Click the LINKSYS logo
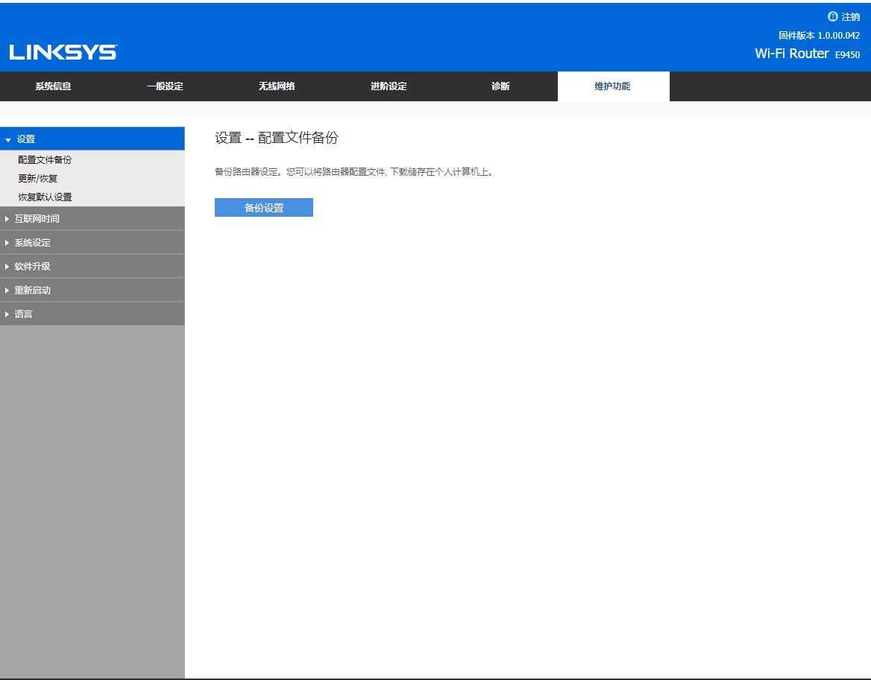 (63, 52)
